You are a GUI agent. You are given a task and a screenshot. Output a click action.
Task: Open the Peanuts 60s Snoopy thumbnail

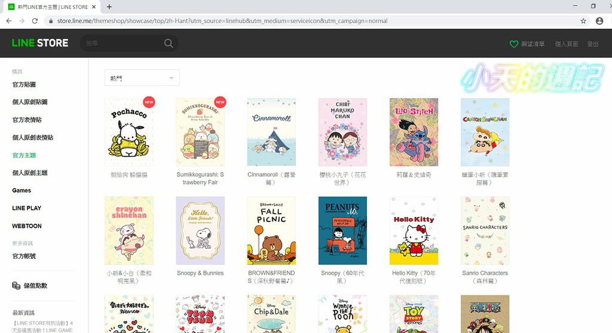point(342,231)
